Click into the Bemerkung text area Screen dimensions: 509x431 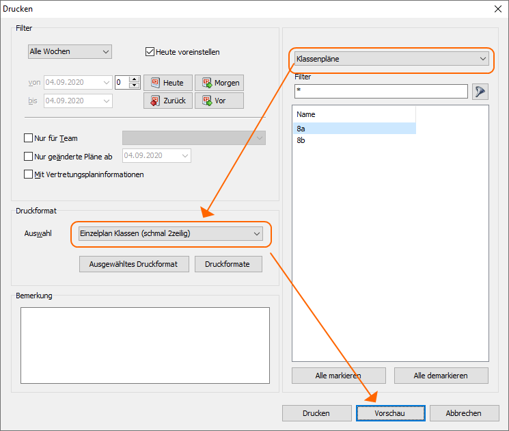coord(145,345)
